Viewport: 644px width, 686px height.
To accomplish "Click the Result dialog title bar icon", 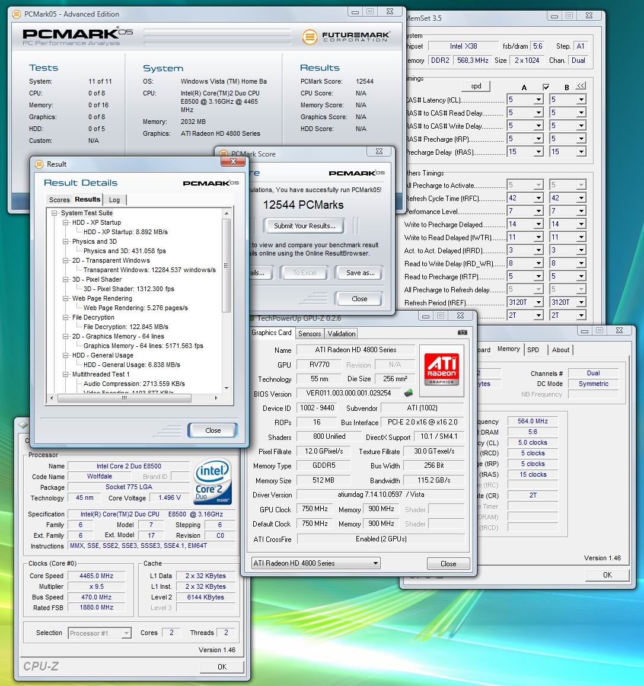I will click(x=39, y=164).
